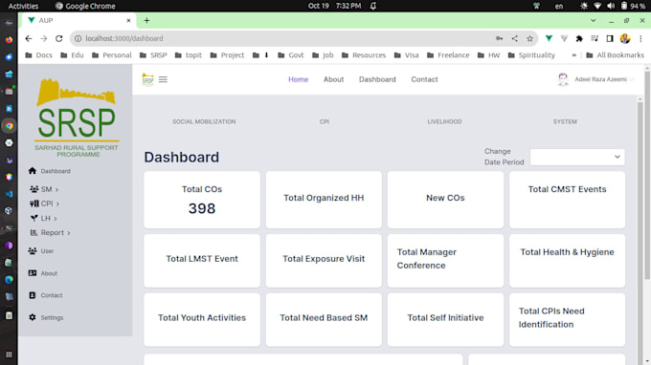Click the browser forward arrow
Image resolution: width=651 pixels, height=365 pixels.
(x=44, y=38)
